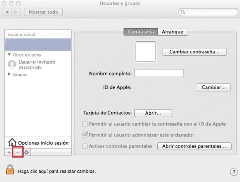This screenshot has height=182, width=240.
Task: Open the gear actions menu
Action: pos(26,152)
